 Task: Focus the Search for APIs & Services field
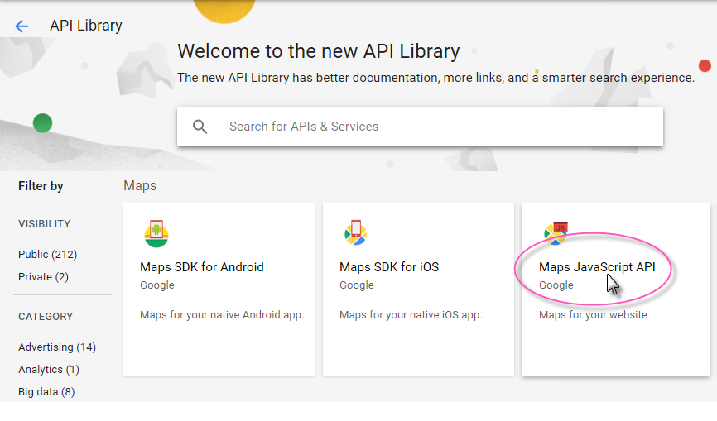pos(420,127)
